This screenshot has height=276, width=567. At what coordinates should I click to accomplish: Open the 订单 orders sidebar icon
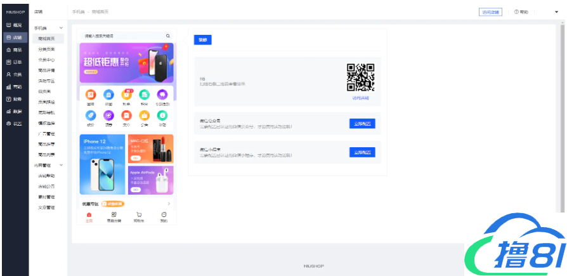pos(8,62)
